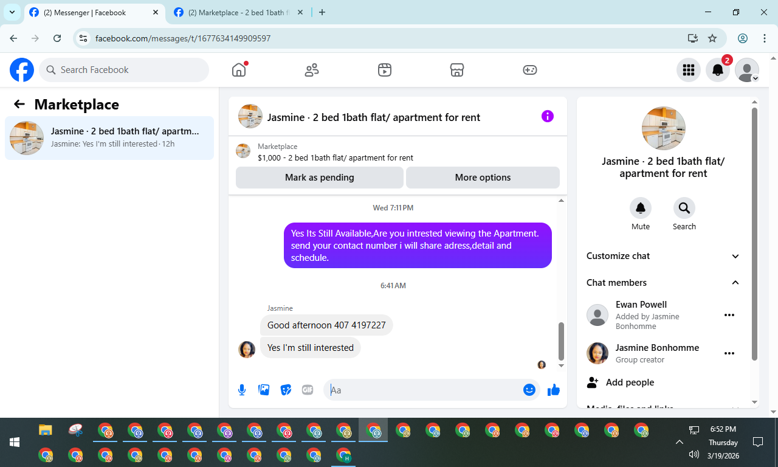This screenshot has height=467, width=778.
Task: Click install app icon in address bar
Action: pos(692,38)
